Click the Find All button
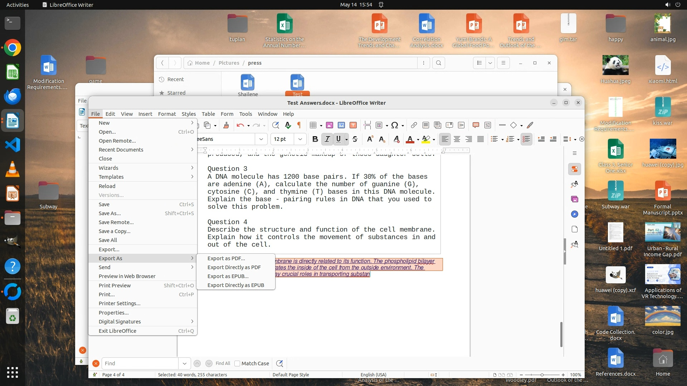Screen dimensions: 687x386 pyautogui.click(x=223, y=363)
